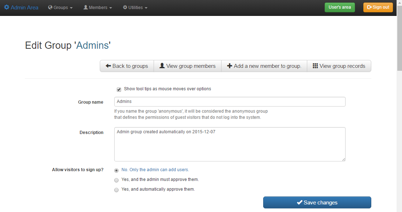This screenshot has width=402, height=212.
Task: Go to User's area
Action: click(340, 7)
